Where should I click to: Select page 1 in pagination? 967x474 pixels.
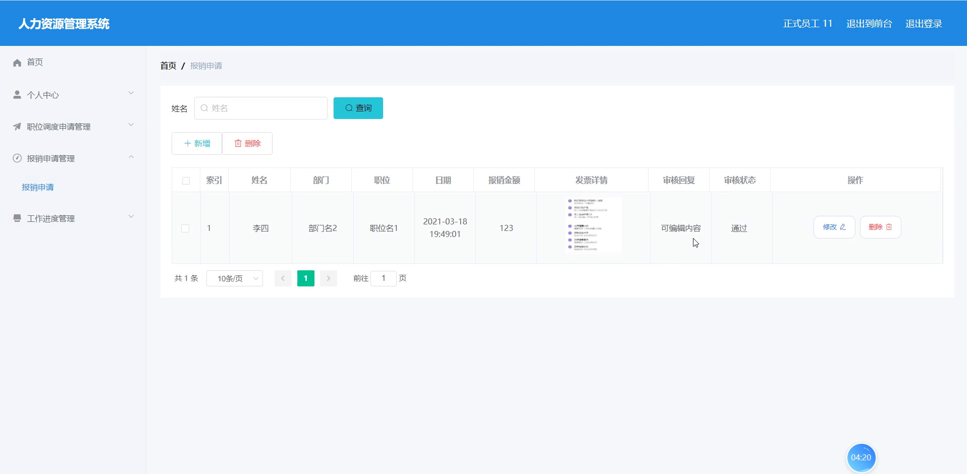point(306,278)
